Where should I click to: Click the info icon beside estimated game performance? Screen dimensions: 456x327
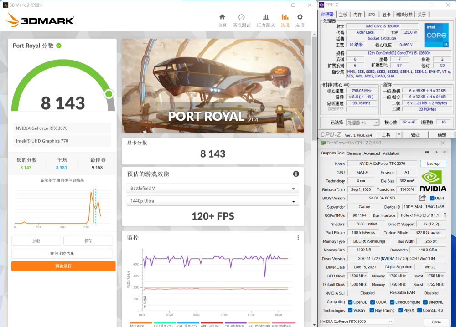pyautogui.click(x=296, y=174)
